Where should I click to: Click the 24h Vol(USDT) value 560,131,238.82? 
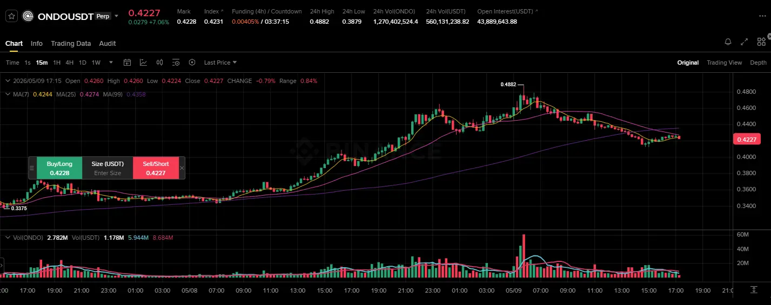[x=447, y=22]
